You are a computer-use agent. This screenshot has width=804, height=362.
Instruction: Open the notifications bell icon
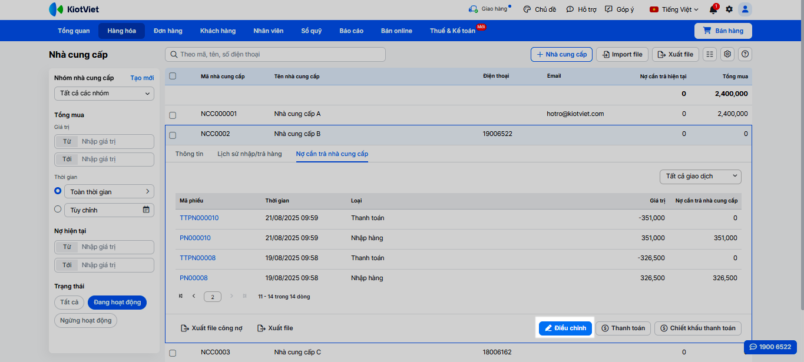click(x=713, y=9)
